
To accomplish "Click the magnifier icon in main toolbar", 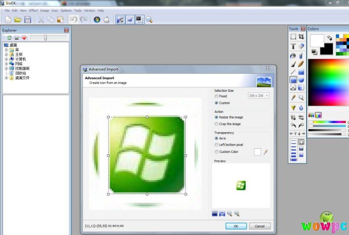I will (149, 20).
